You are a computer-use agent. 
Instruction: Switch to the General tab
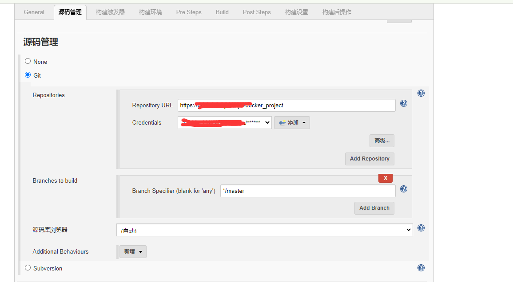pos(34,12)
